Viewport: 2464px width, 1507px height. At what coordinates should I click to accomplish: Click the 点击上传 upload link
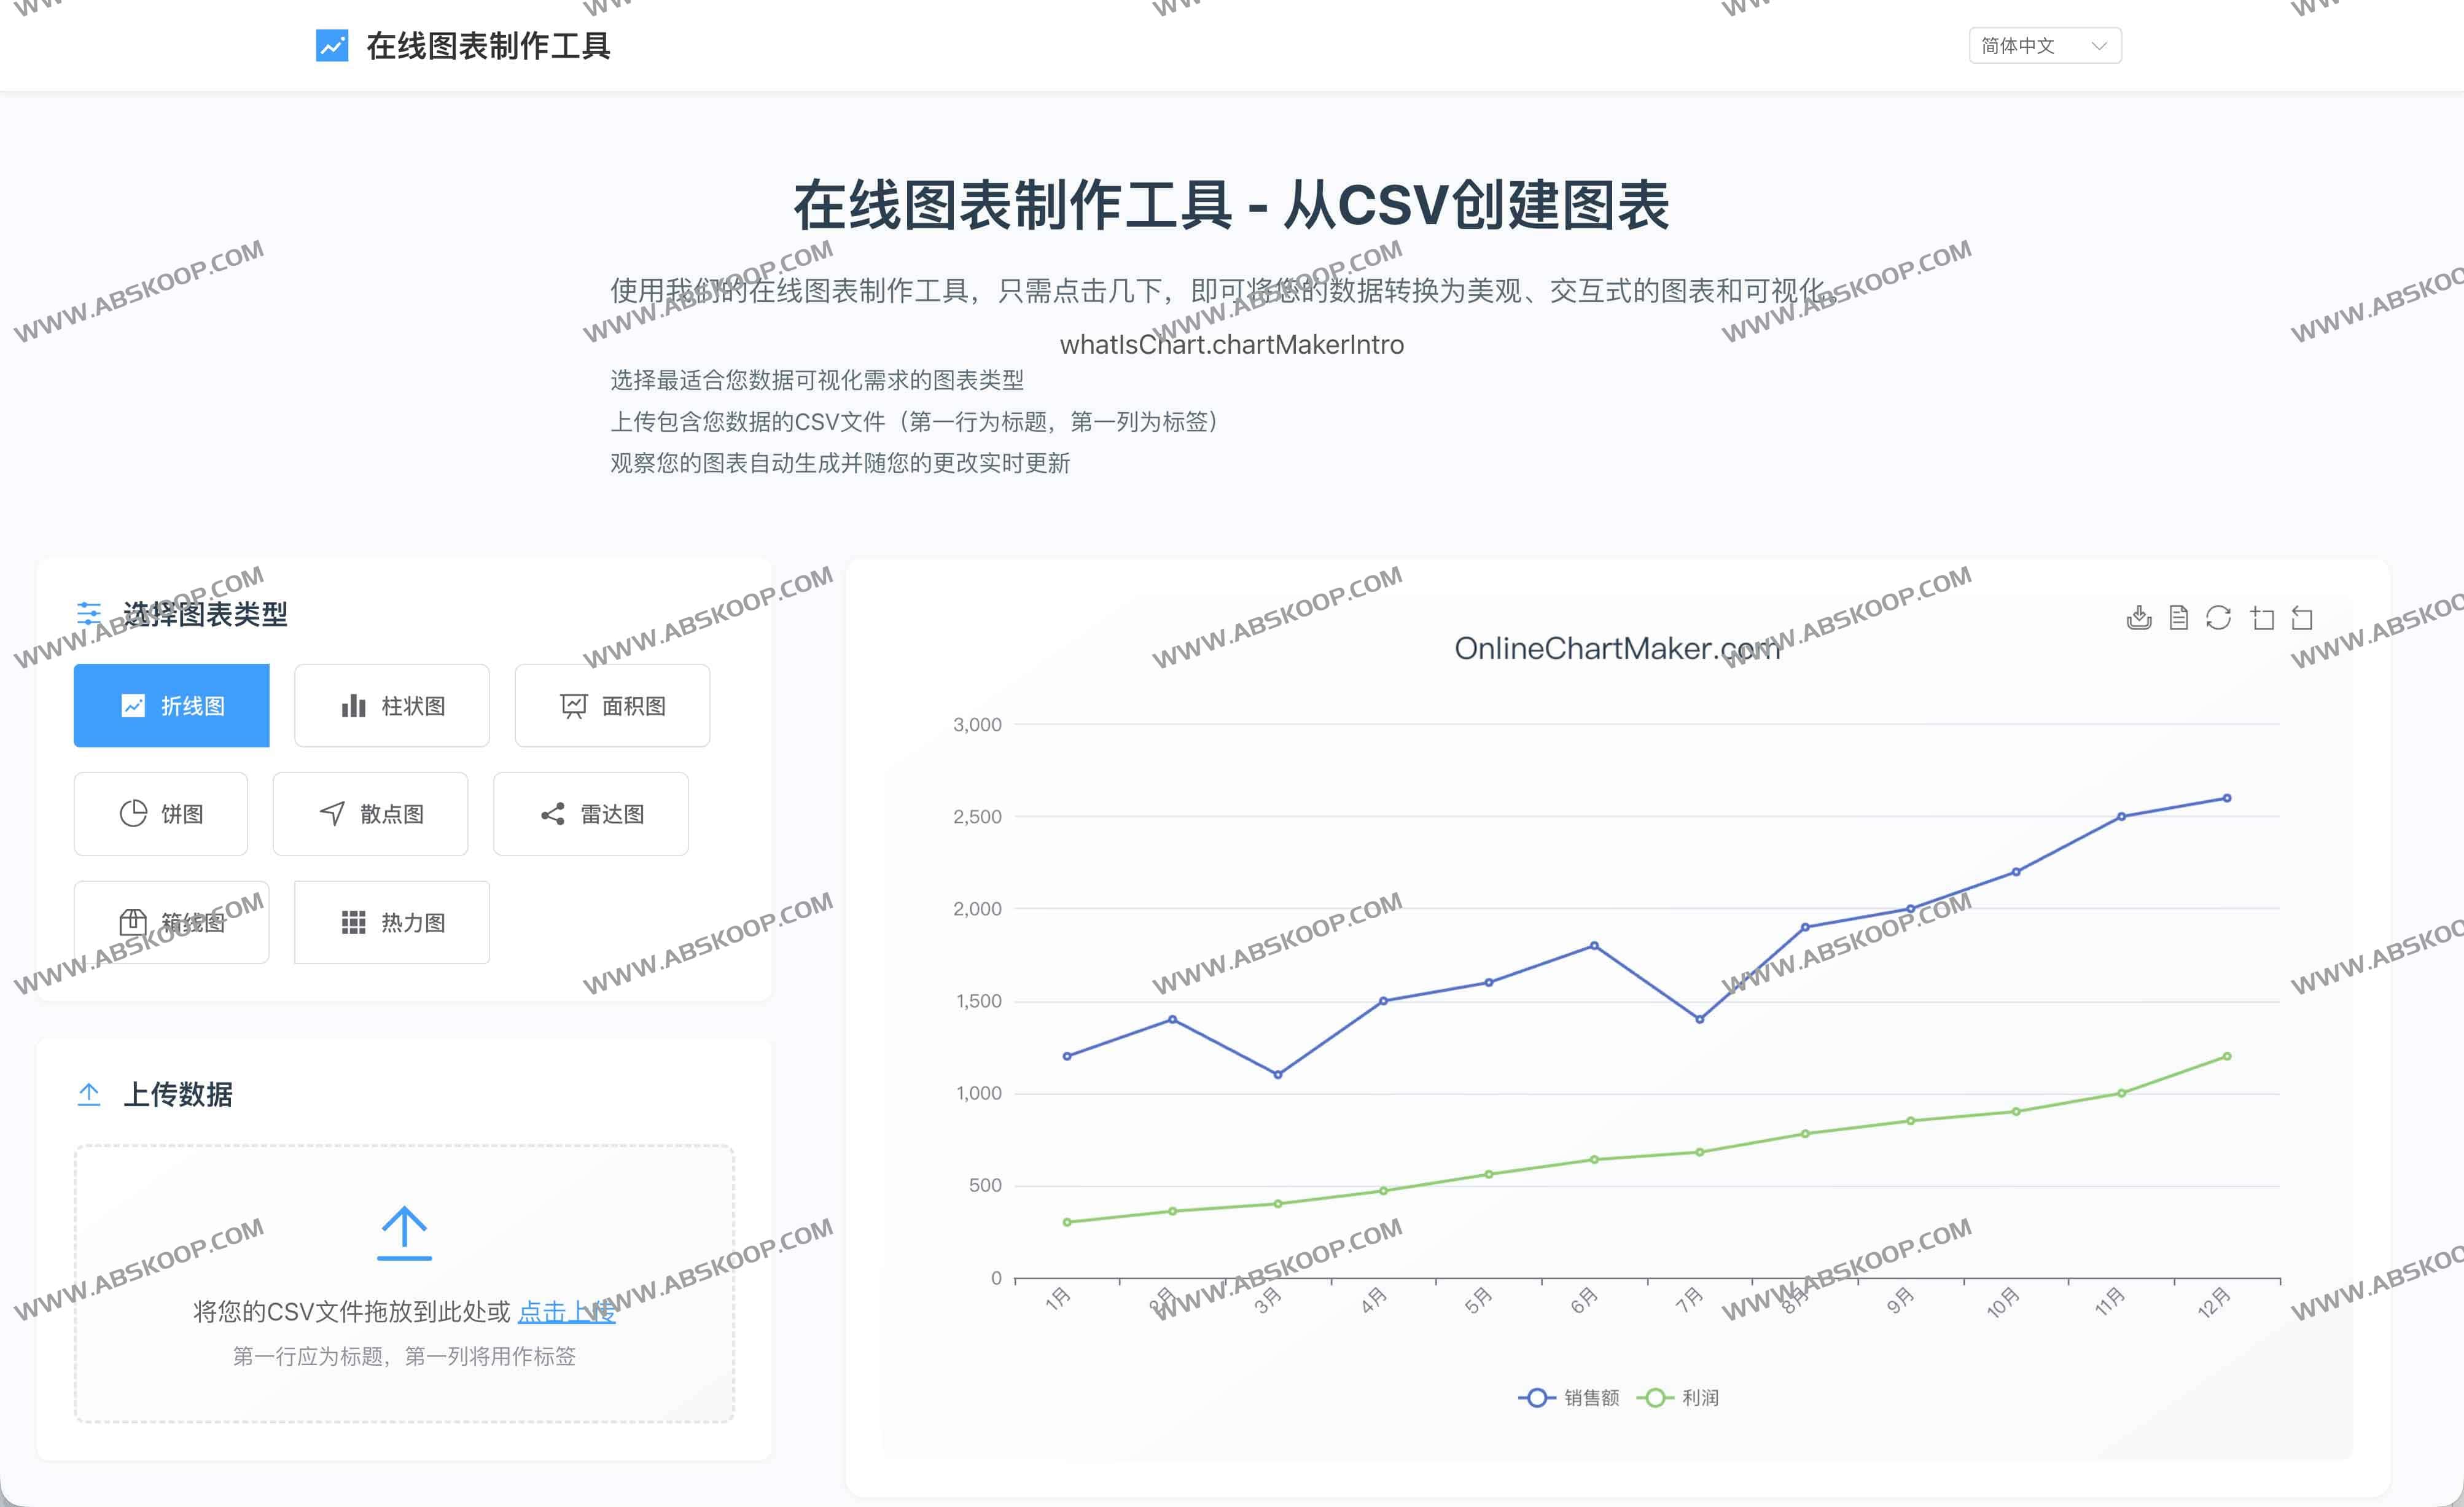566,1311
